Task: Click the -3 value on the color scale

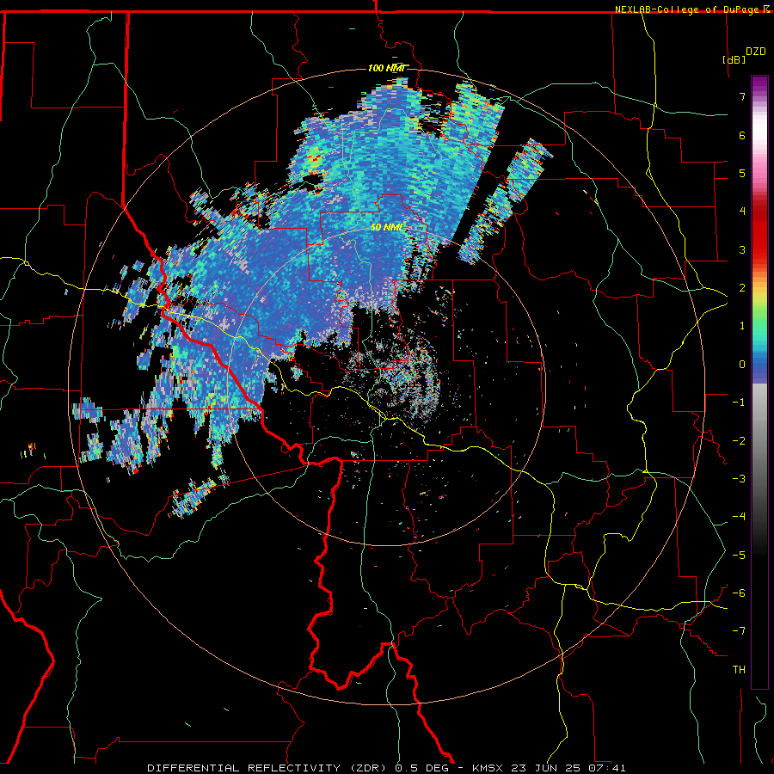Action: pyautogui.click(x=739, y=479)
